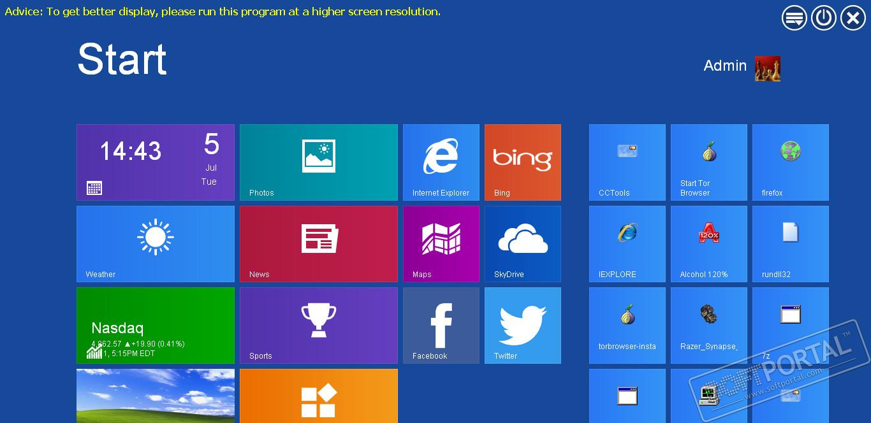Image resolution: width=871 pixels, height=423 pixels.
Task: Open the Maps tile
Action: [x=441, y=244]
